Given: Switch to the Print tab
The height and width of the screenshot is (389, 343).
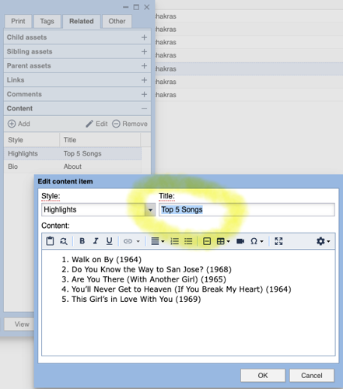Looking at the screenshot, I should tap(18, 21).
